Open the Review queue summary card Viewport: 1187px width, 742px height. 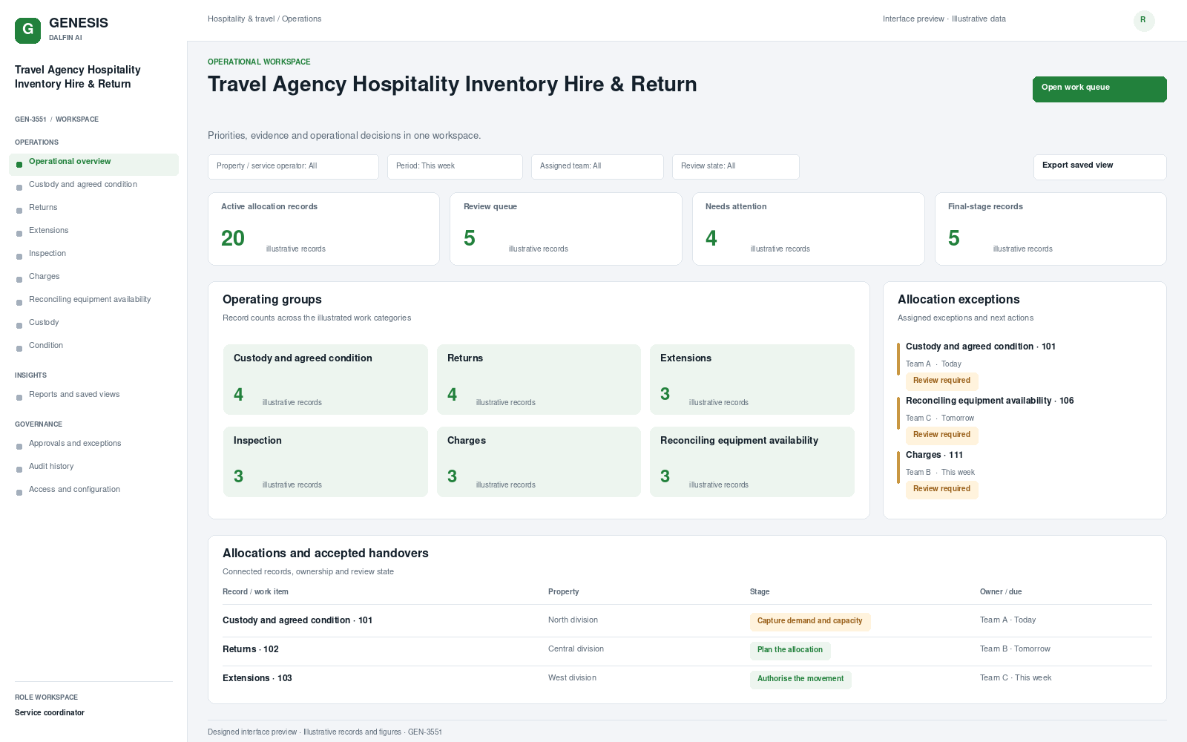(566, 229)
